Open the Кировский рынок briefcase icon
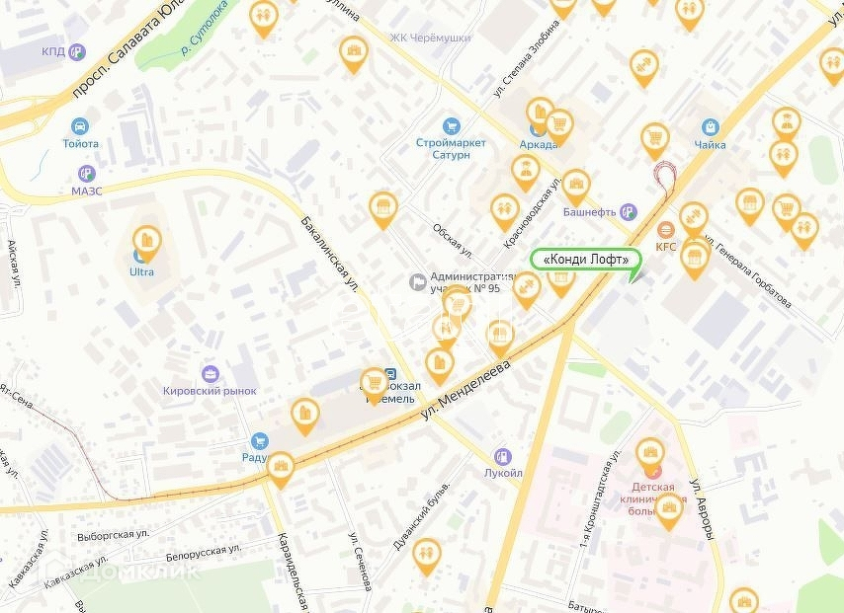The height and width of the screenshot is (613, 844). (x=210, y=374)
